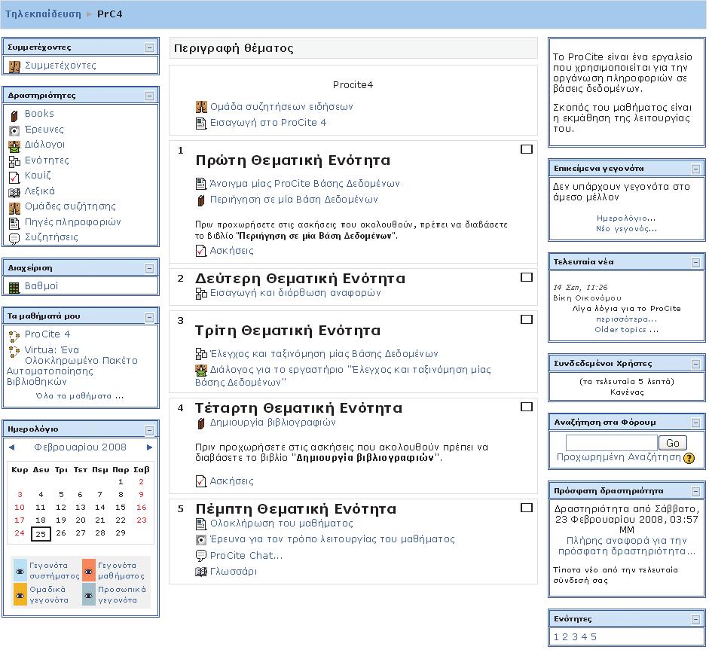Open Ημερολόγιο... link under upcoming events
This screenshot has height=650, width=709.
(x=626, y=218)
